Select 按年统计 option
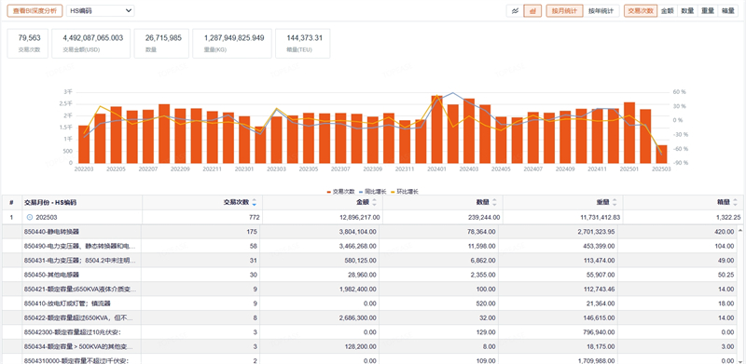The height and width of the screenshot is (364, 746). tap(601, 11)
